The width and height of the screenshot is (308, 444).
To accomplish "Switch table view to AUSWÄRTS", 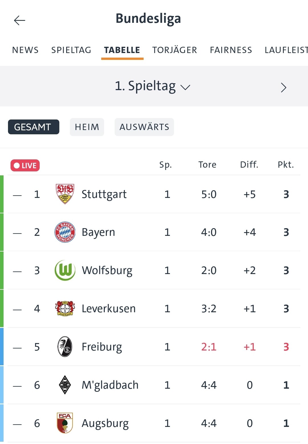I will (x=144, y=127).
